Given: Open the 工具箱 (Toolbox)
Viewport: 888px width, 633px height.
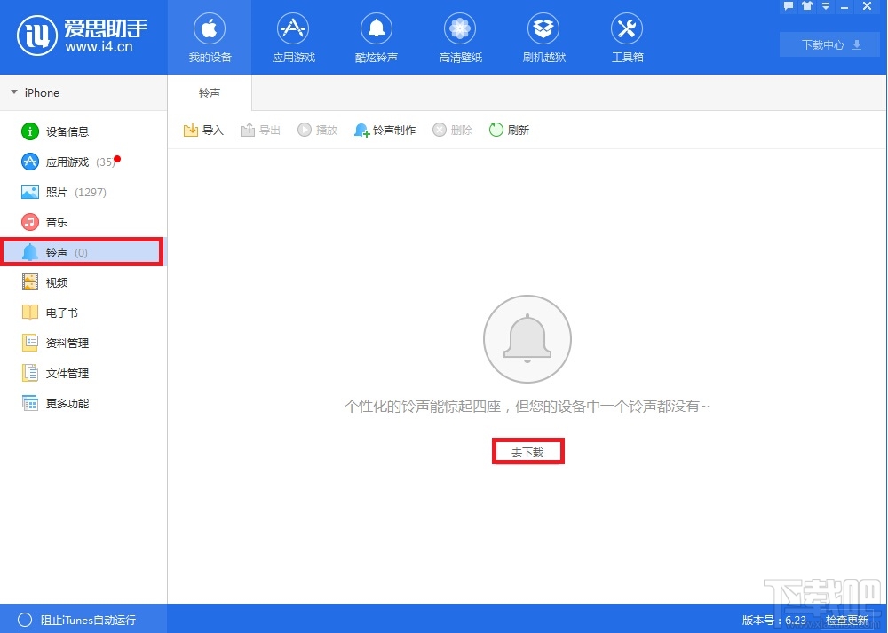Looking at the screenshot, I should click(626, 37).
